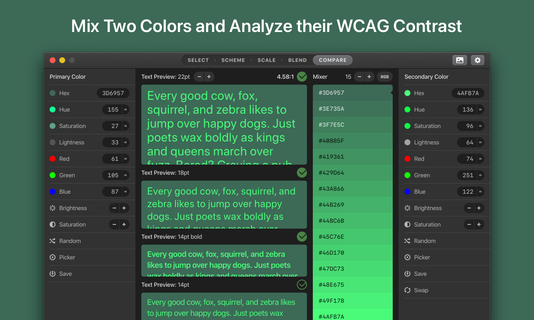534x320 pixels.
Task: Save the Primary Color
Action: coord(53,274)
